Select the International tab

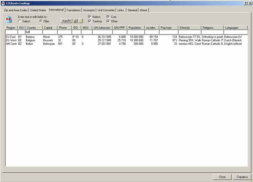pos(57,10)
